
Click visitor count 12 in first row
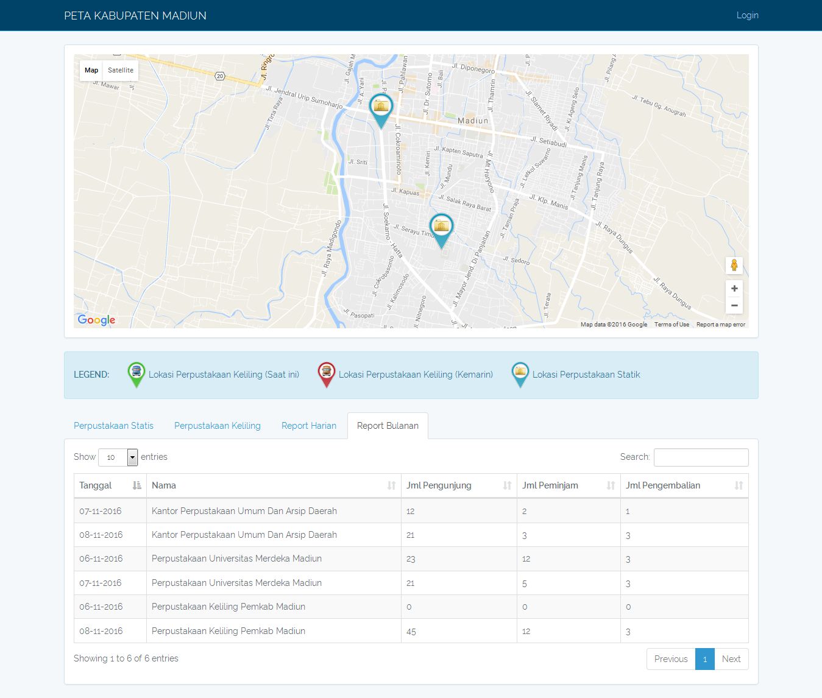click(410, 511)
